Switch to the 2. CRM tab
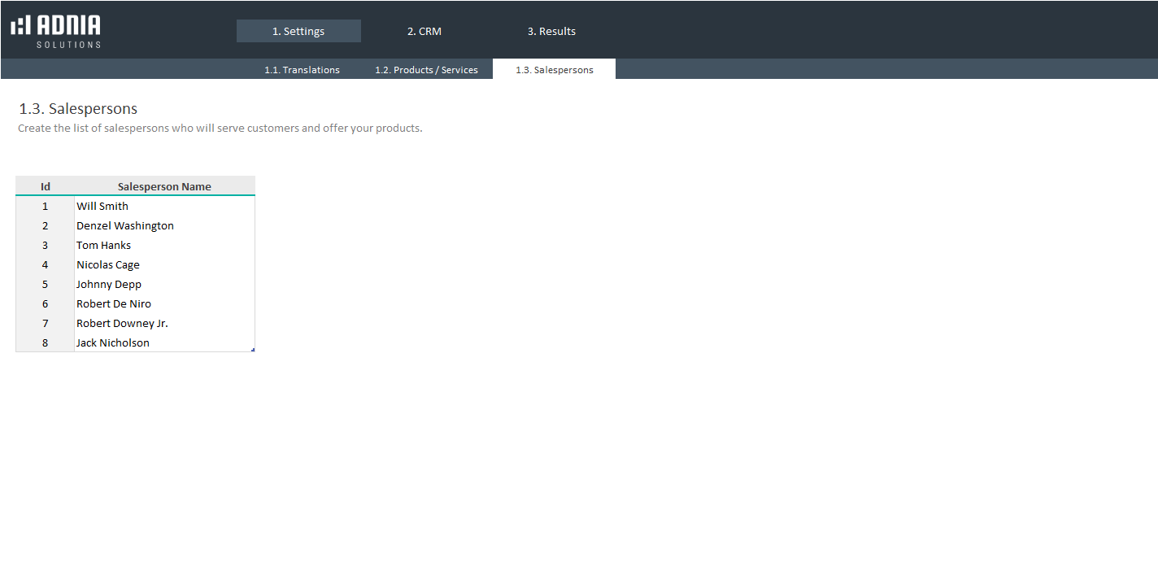Viewport: 1158px width, 567px height. 424,31
